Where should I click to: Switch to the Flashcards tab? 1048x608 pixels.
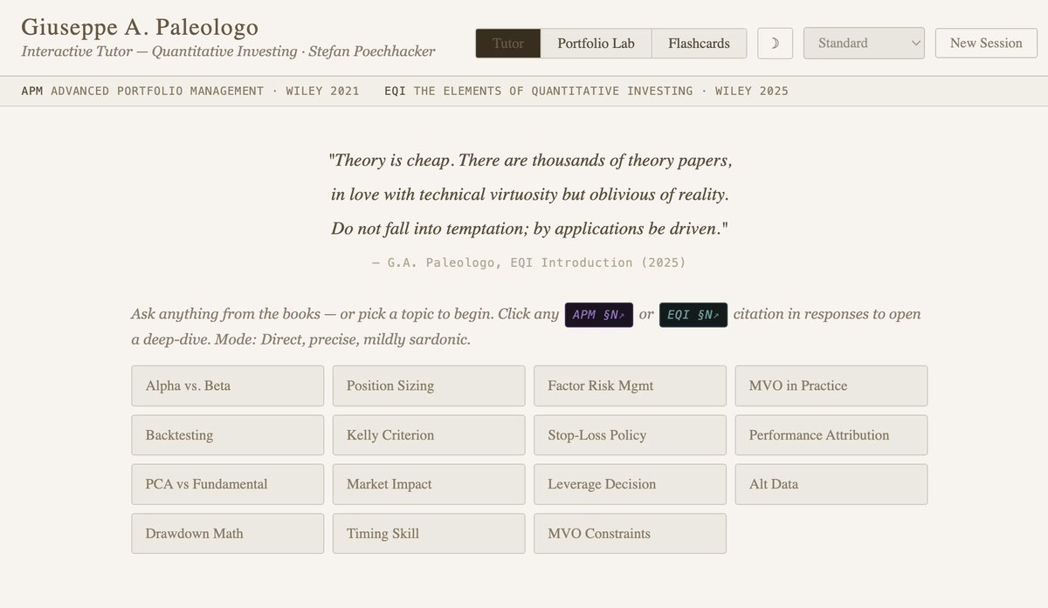pyautogui.click(x=699, y=44)
